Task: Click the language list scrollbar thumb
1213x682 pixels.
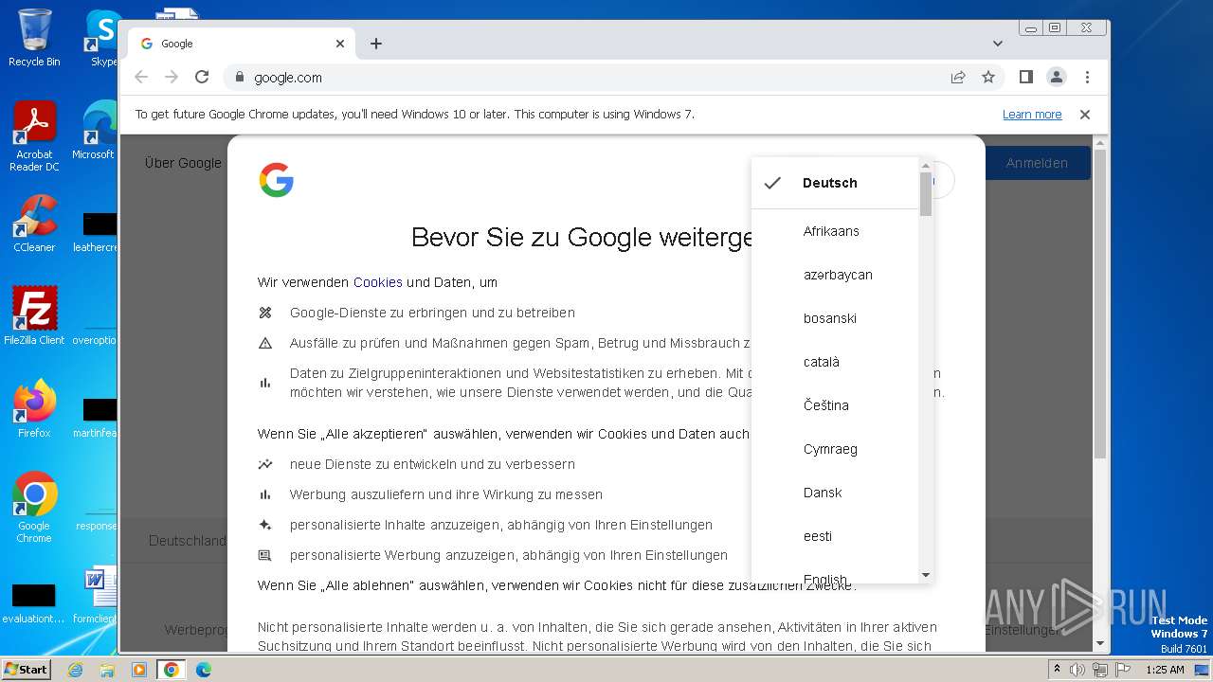Action: point(926,194)
